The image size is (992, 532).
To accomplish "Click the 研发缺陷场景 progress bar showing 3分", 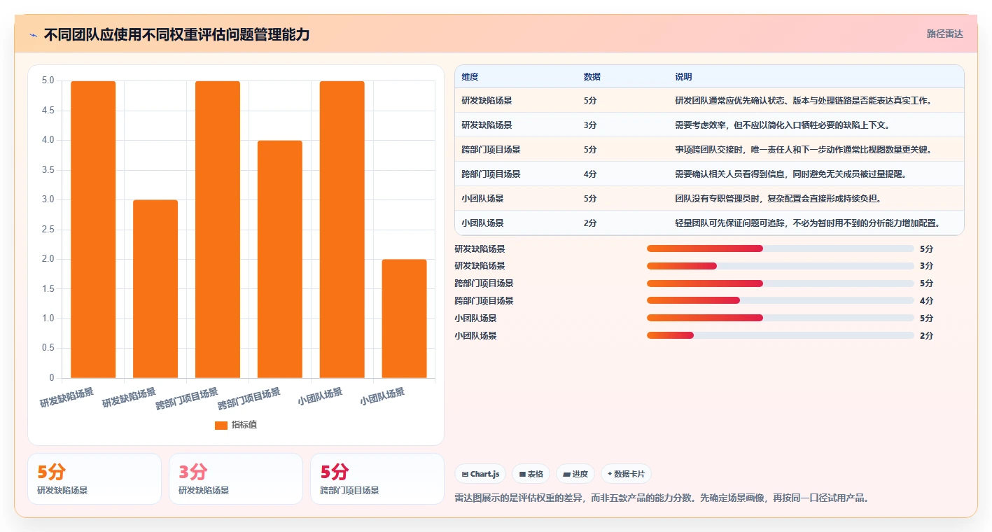I will [781, 266].
